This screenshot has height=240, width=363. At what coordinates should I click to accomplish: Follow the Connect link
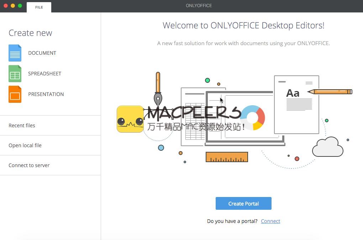coord(270,221)
